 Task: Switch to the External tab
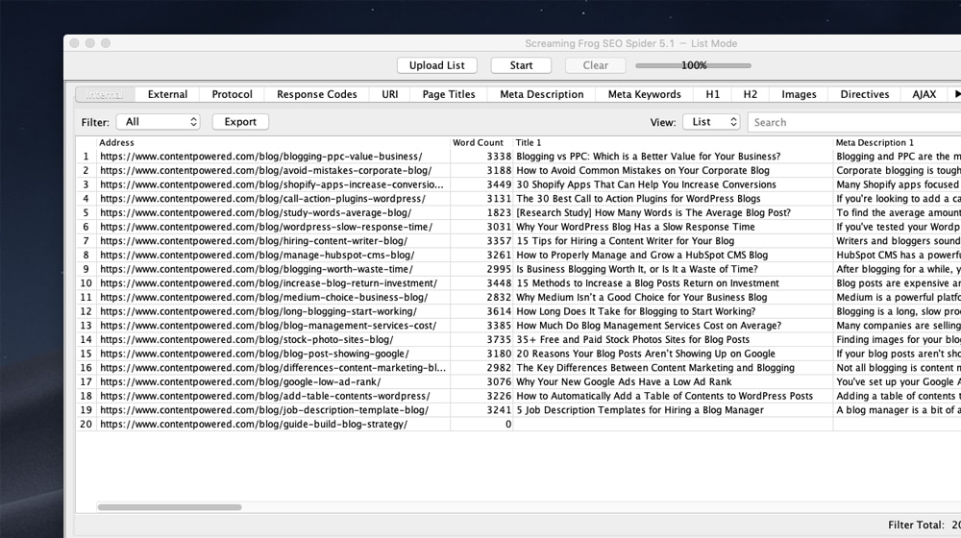tap(167, 94)
